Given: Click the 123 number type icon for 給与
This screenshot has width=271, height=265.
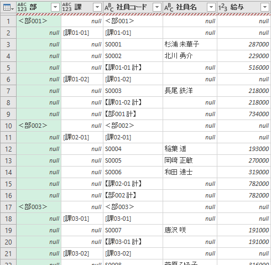Looking at the screenshot, I should click(223, 7).
